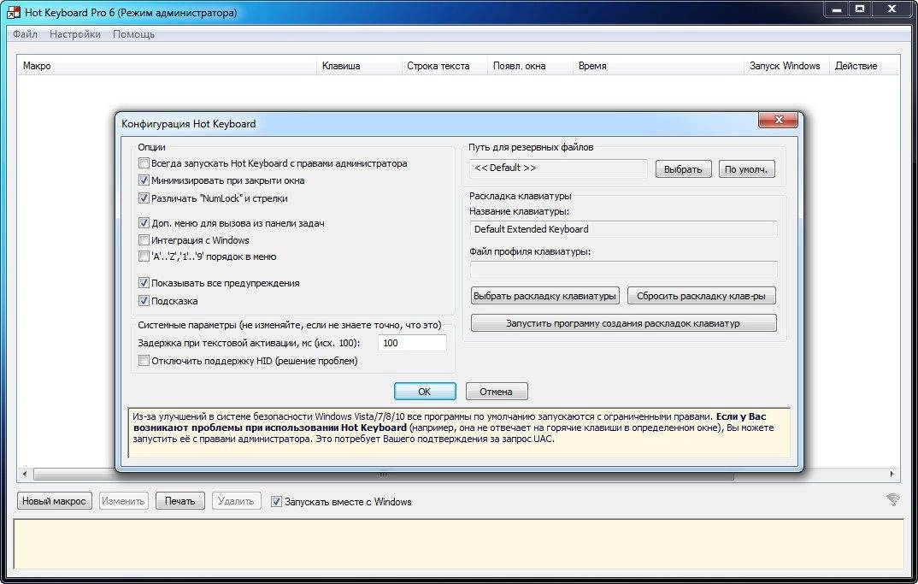Click the wireless signal icon at bottom right
This screenshot has height=584, width=918.
coord(893,499)
